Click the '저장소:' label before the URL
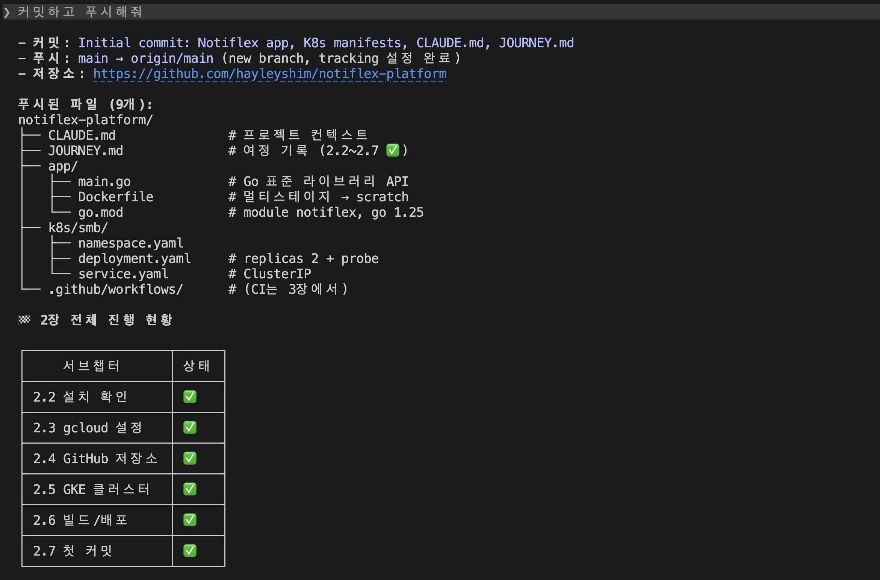This screenshot has height=580, width=880. click(59, 74)
